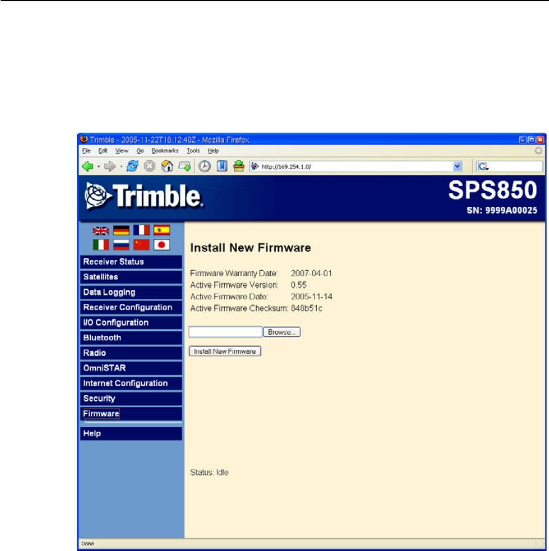The width and height of the screenshot is (549, 551).
Task: Switch to the Japanese language flag
Action: coord(162,245)
